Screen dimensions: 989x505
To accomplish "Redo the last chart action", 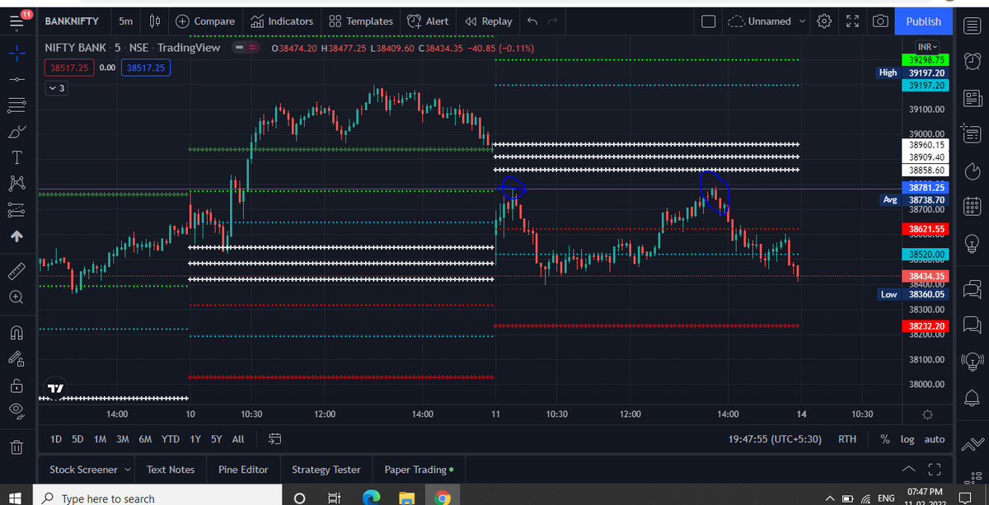I will [x=552, y=21].
